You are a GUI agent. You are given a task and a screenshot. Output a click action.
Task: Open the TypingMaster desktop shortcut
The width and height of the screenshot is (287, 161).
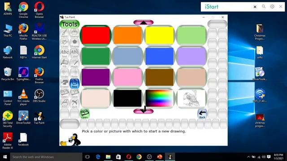tap(23, 74)
